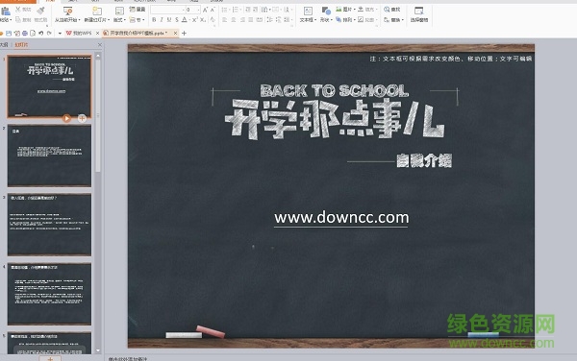
Task: Open the font name combo box
Action: (167, 10)
